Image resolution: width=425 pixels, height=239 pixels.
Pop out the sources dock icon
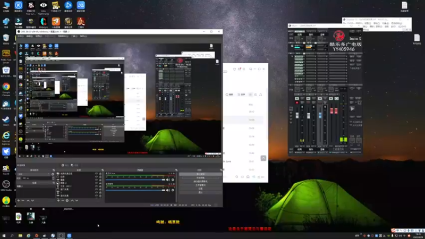coord(103,170)
